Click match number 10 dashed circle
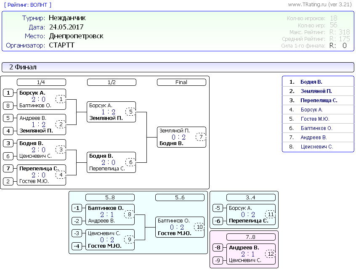The height and width of the screenshot is (270, 356). [199, 227]
